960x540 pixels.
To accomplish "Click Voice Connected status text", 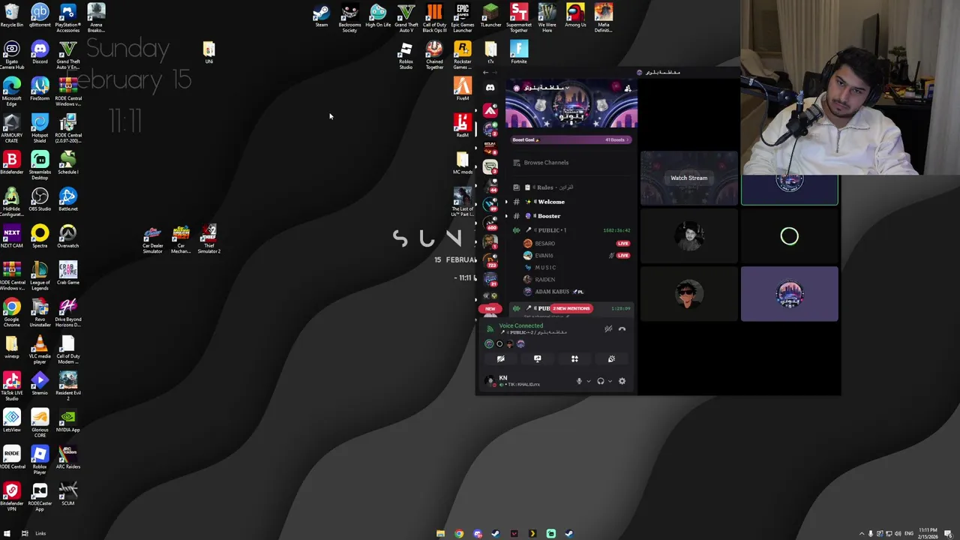I will (520, 325).
